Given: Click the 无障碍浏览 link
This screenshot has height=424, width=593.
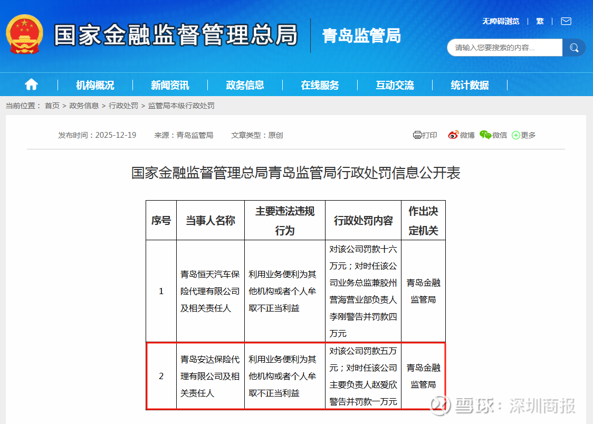Looking at the screenshot, I should 501,21.
